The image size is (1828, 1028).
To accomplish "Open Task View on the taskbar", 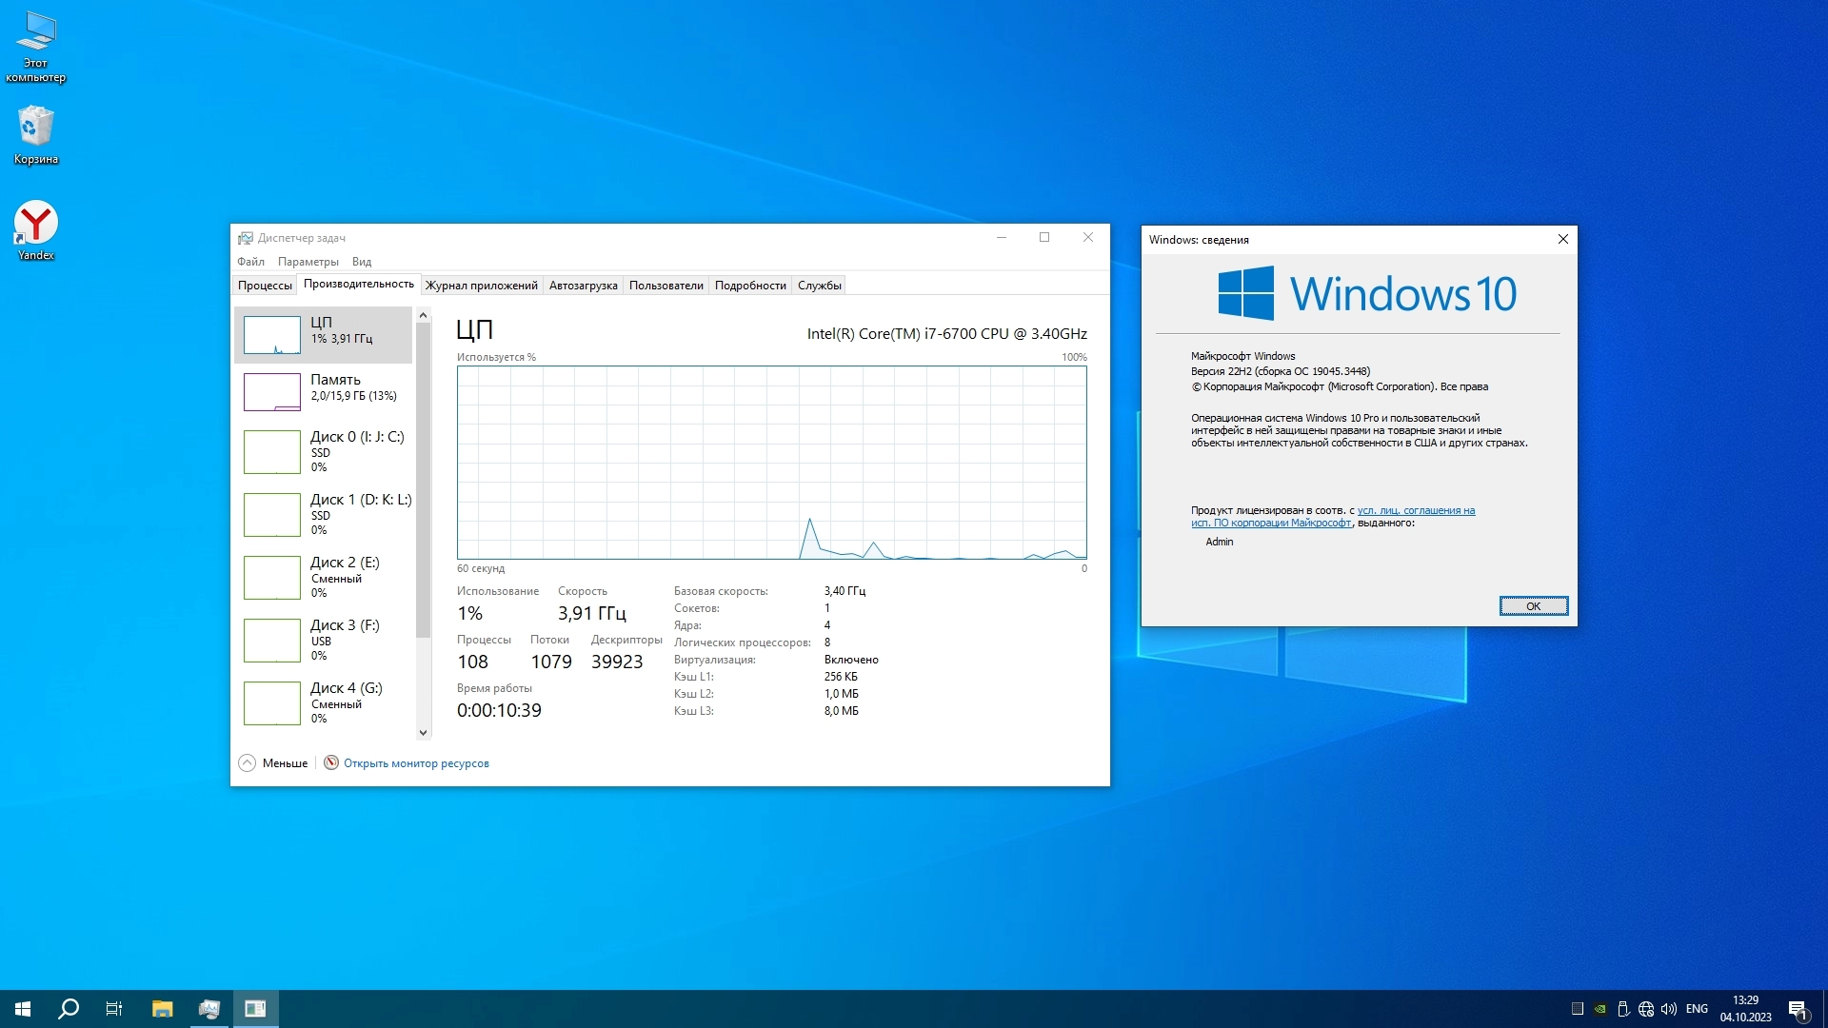I will pos(114,1009).
